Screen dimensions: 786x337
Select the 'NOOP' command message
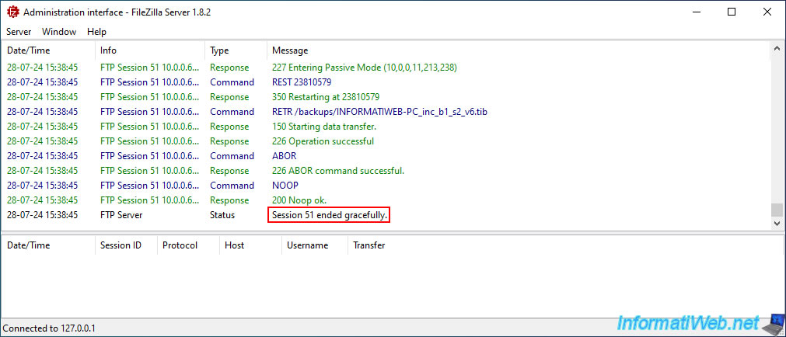pyautogui.click(x=285, y=186)
